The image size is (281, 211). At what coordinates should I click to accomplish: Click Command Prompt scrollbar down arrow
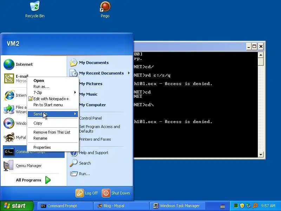[261, 154]
